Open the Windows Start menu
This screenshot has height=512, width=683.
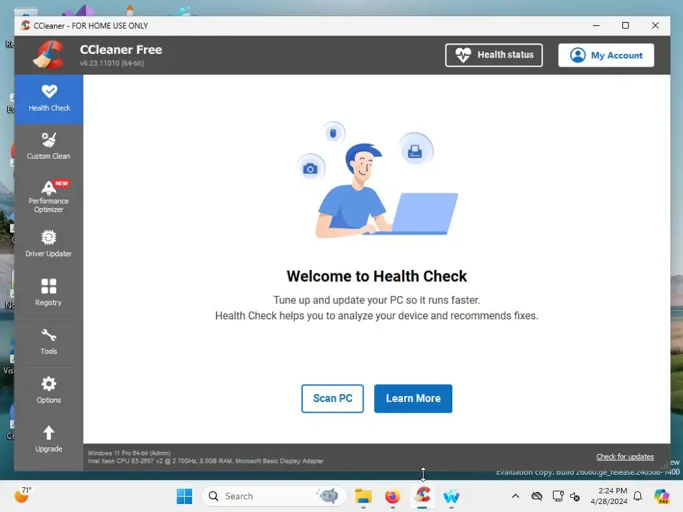pos(184,496)
